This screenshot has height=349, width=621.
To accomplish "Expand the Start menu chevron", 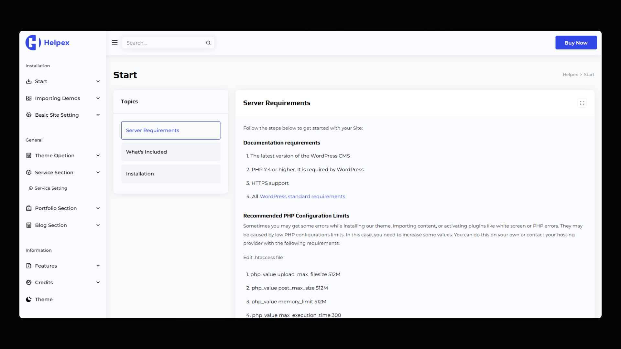I will pyautogui.click(x=98, y=81).
